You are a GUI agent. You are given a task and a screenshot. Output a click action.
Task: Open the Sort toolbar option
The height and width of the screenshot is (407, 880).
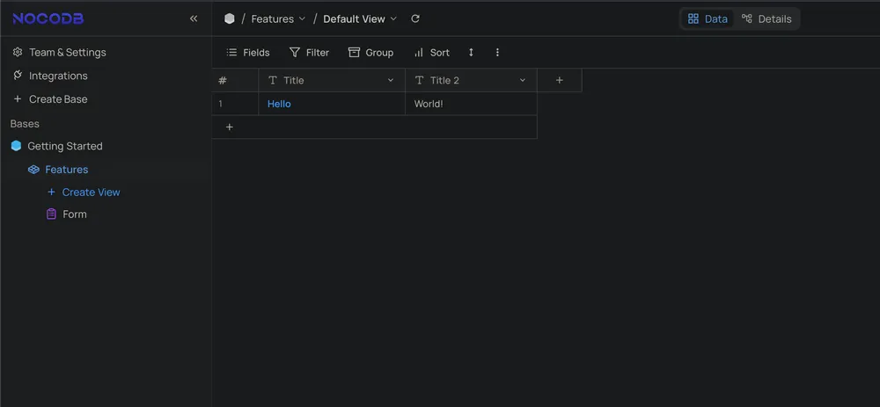pos(431,53)
